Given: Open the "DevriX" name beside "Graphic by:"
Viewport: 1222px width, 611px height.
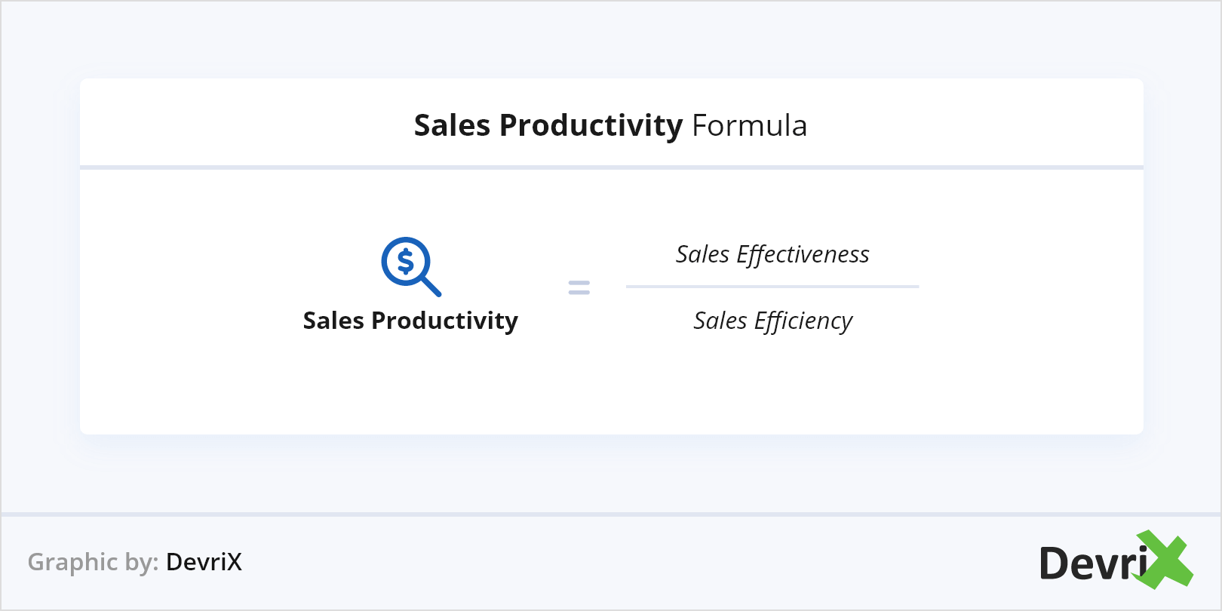Looking at the screenshot, I should [x=204, y=562].
